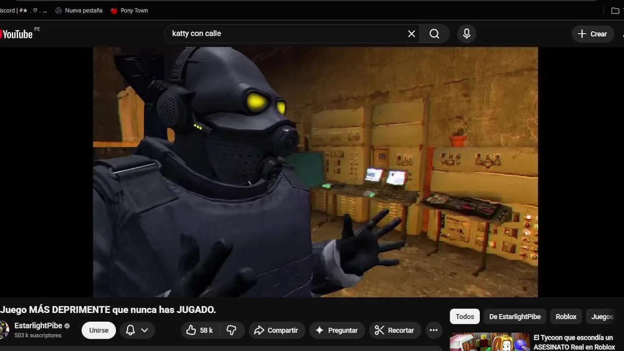The image size is (624, 351).
Task: Select the De EstarlightPibe filter chip
Action: coord(515,316)
